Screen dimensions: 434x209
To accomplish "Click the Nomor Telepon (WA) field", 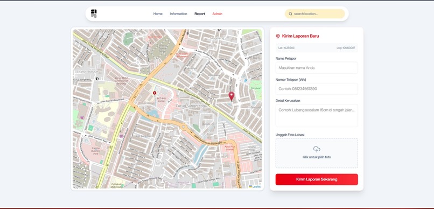I will point(317,89).
